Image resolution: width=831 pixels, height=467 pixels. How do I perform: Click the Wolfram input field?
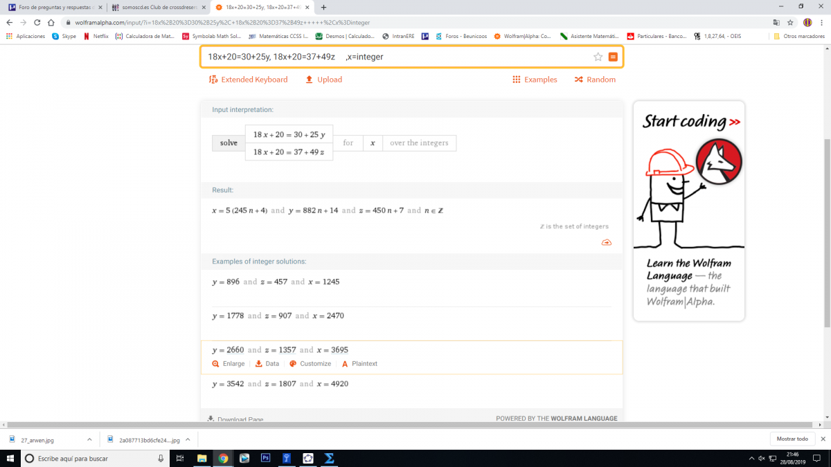[x=395, y=57]
